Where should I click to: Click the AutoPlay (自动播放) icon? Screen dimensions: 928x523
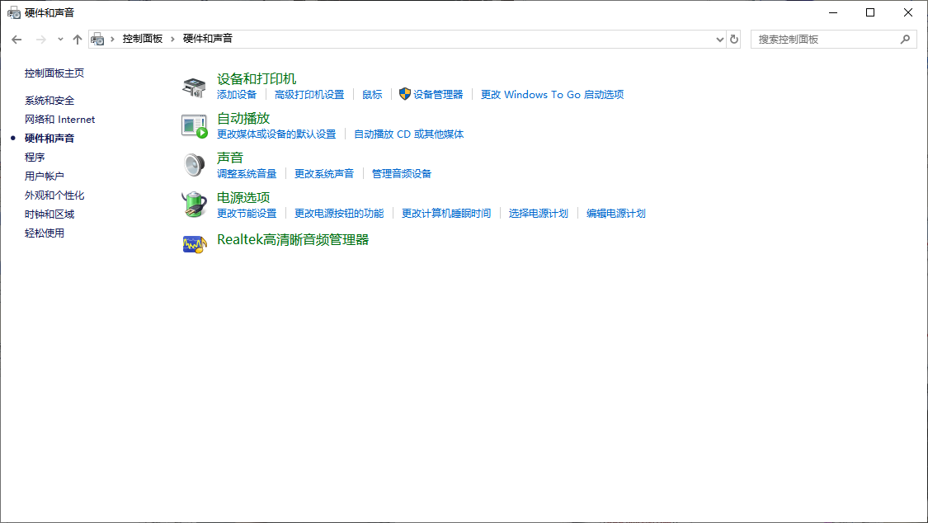pyautogui.click(x=194, y=126)
